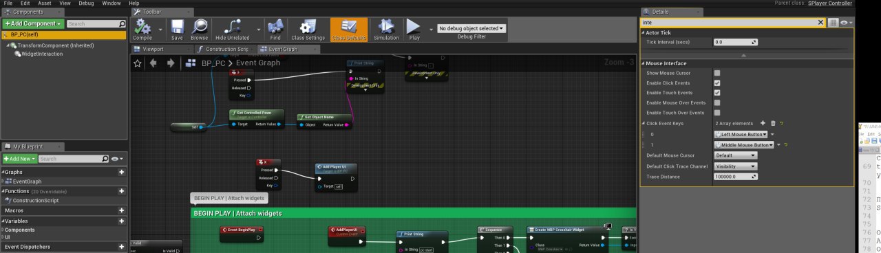This screenshot has width=881, height=253.
Task: Add new graph with plus icon
Action: coord(121,172)
